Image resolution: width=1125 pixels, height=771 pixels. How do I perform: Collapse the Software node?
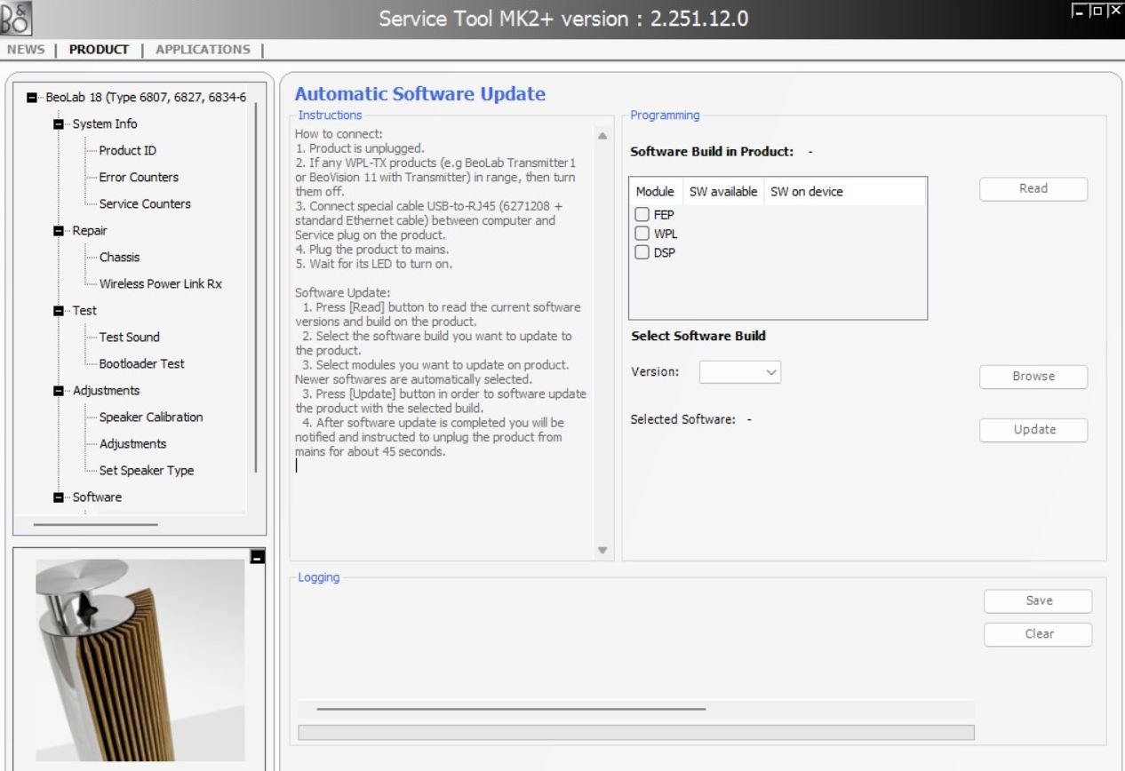(60, 497)
